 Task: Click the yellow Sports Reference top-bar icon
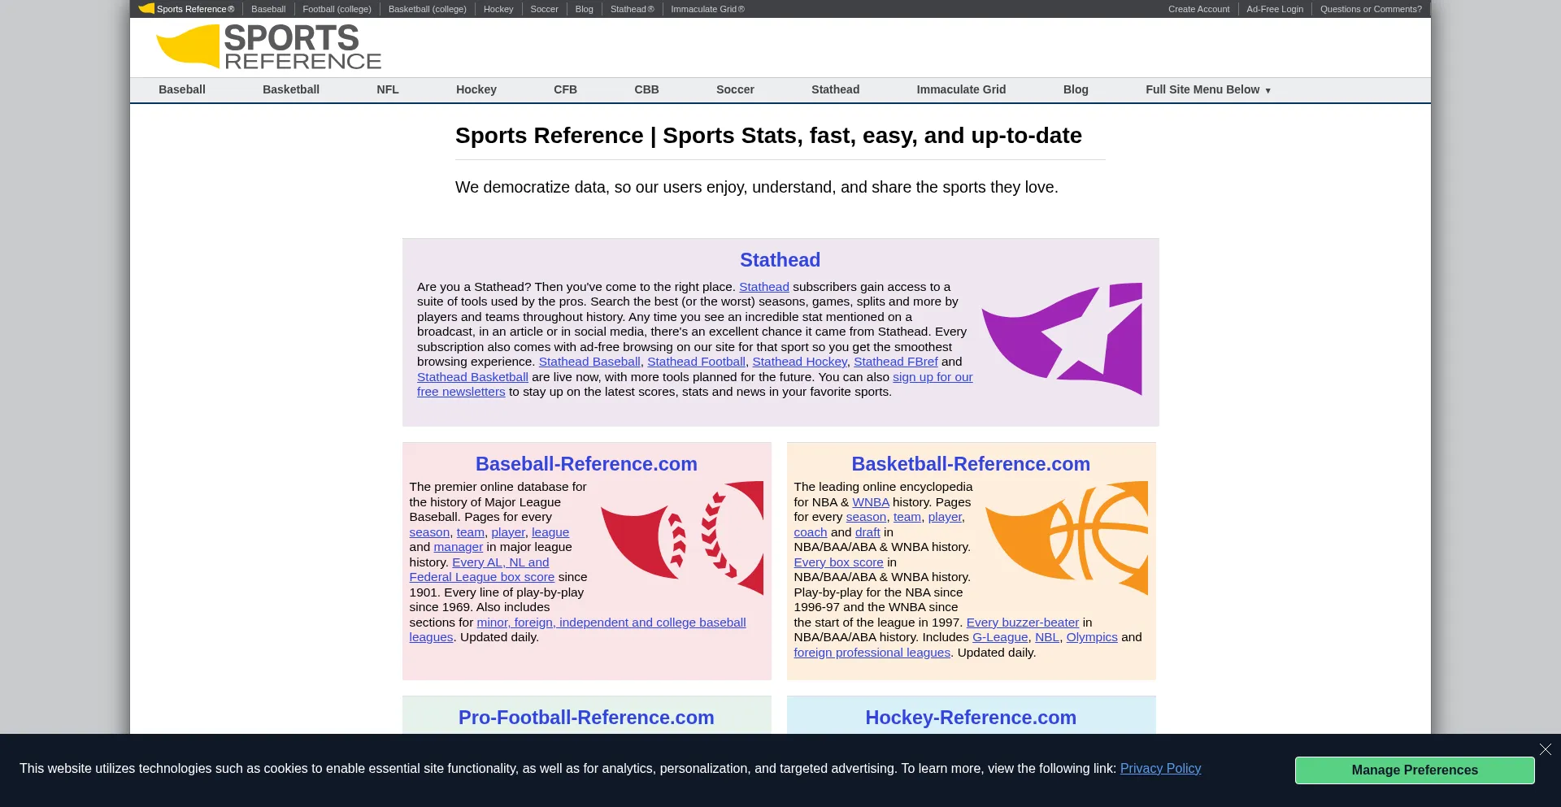(x=146, y=9)
